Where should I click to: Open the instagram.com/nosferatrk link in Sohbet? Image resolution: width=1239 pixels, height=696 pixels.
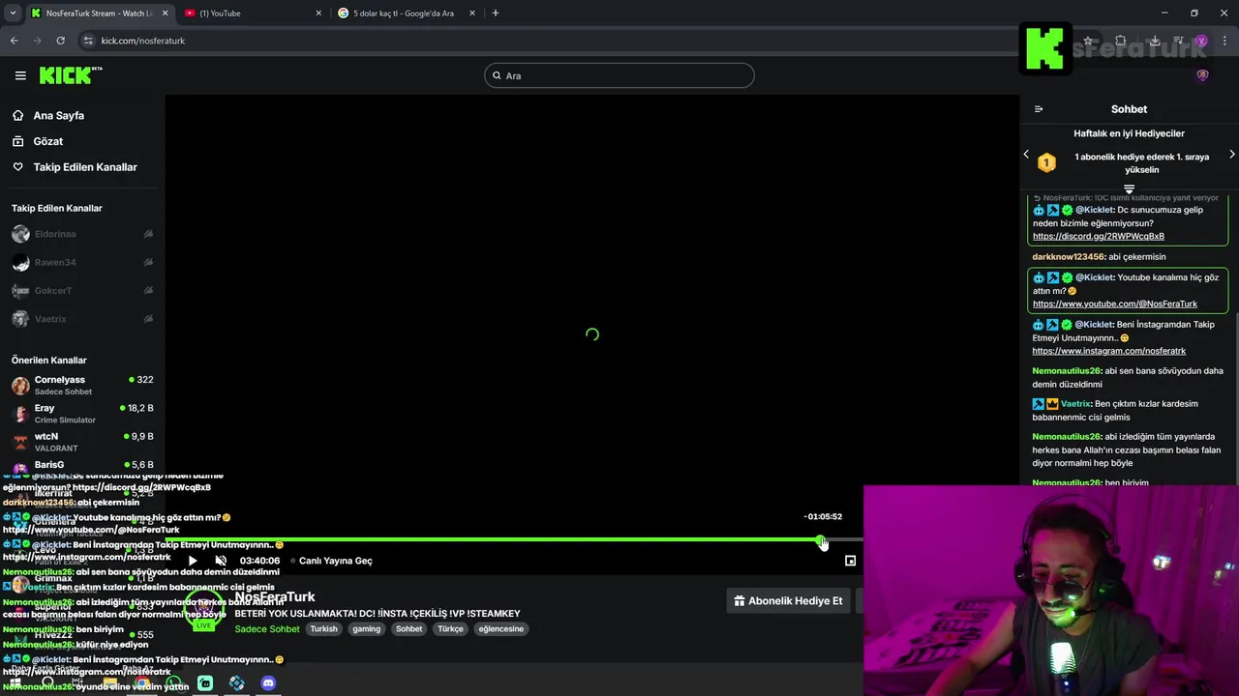coord(1108,351)
